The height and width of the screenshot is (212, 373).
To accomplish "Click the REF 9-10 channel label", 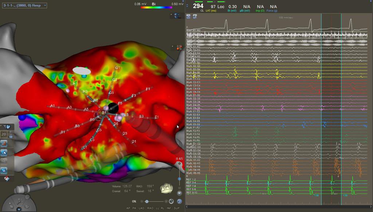I will click(x=192, y=192).
